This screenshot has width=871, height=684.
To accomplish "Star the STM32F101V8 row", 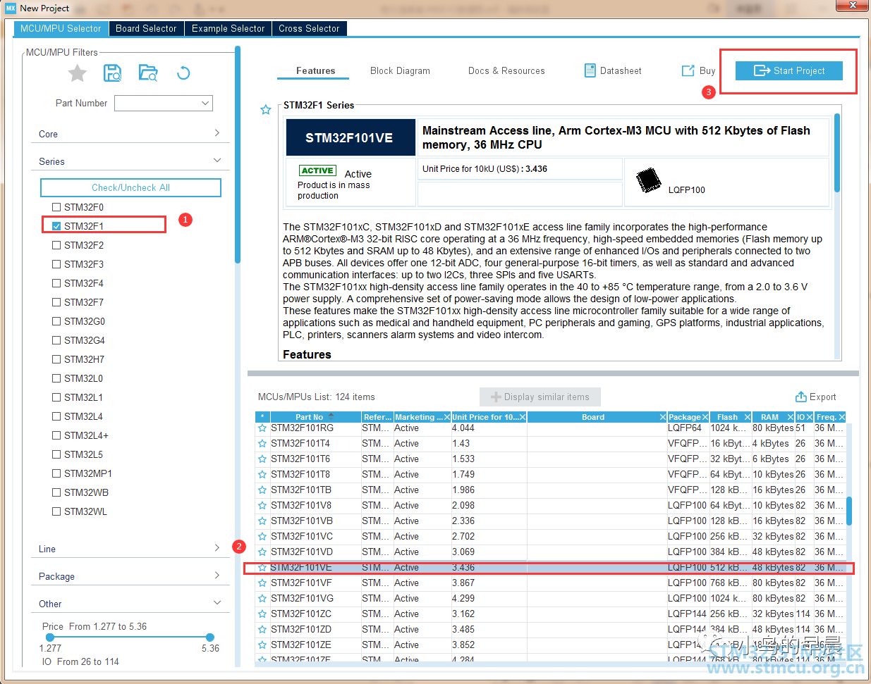I will coord(262,506).
